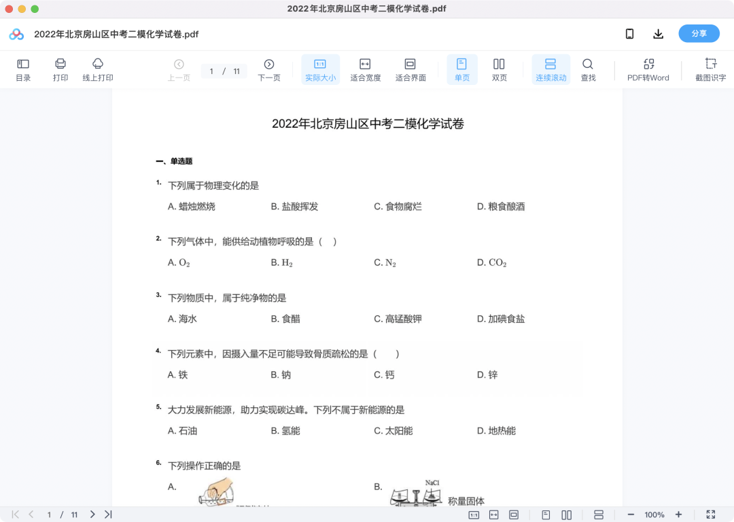Choose 适合宽度 fit width view
This screenshot has height=522, width=734.
tap(365, 69)
